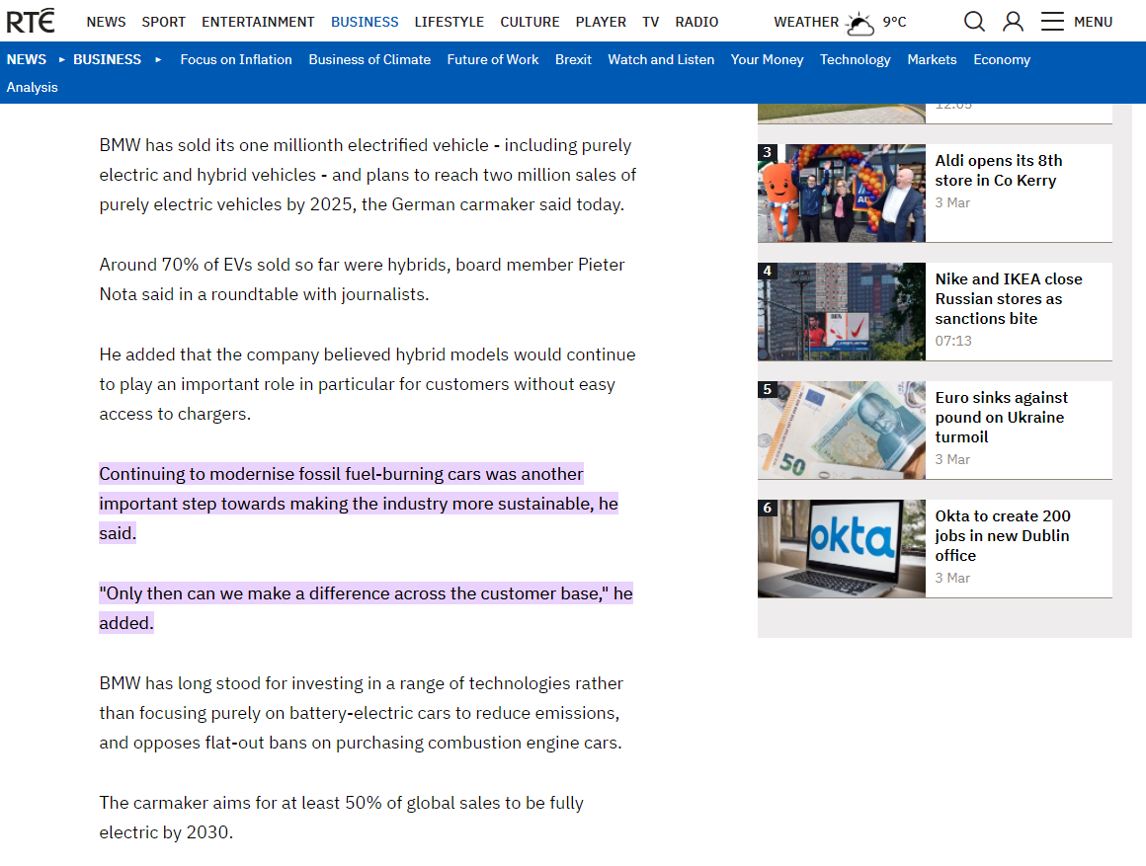Click the 07:13 timestamp on Nike story
This screenshot has width=1146, height=866.
point(953,341)
